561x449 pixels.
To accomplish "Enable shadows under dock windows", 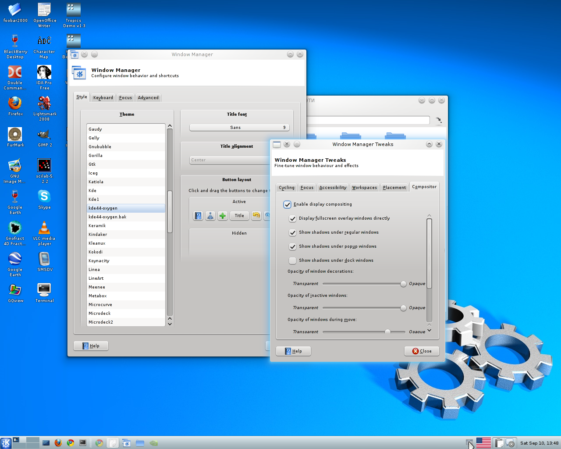I will [x=292, y=260].
